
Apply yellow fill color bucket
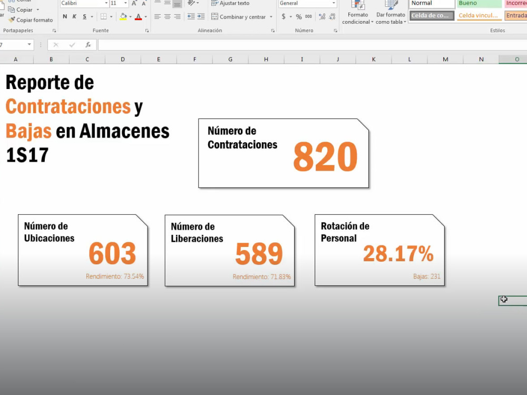tap(123, 16)
